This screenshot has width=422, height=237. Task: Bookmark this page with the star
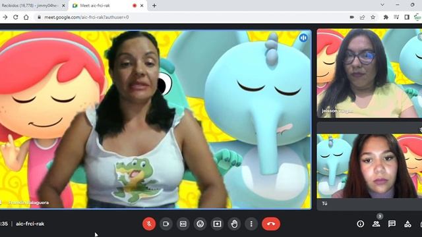pos(373,17)
